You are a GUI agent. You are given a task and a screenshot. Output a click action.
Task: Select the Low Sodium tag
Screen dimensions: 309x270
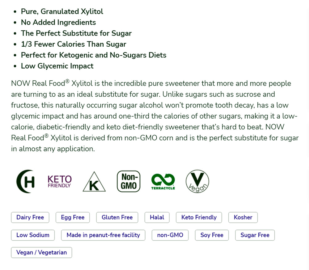tap(33, 235)
